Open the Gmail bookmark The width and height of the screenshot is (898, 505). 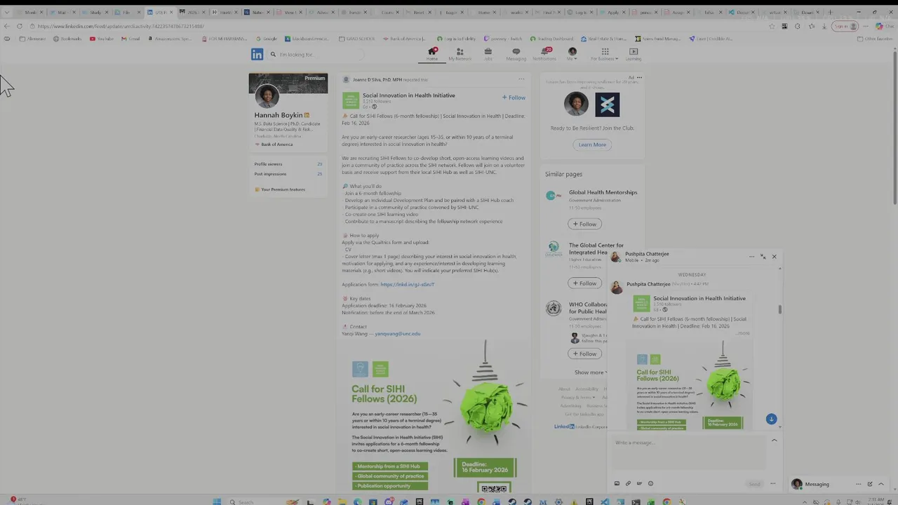click(129, 39)
